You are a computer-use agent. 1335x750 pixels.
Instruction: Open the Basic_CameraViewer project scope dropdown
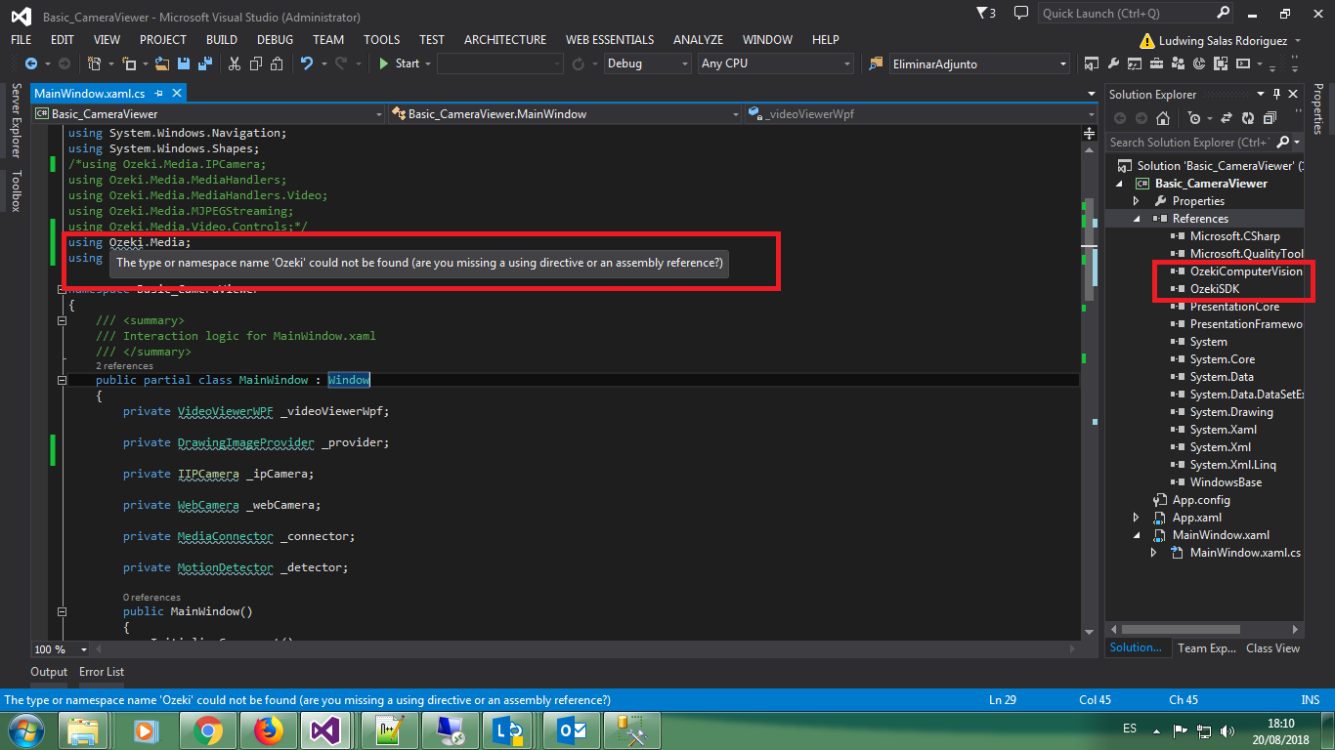(208, 114)
